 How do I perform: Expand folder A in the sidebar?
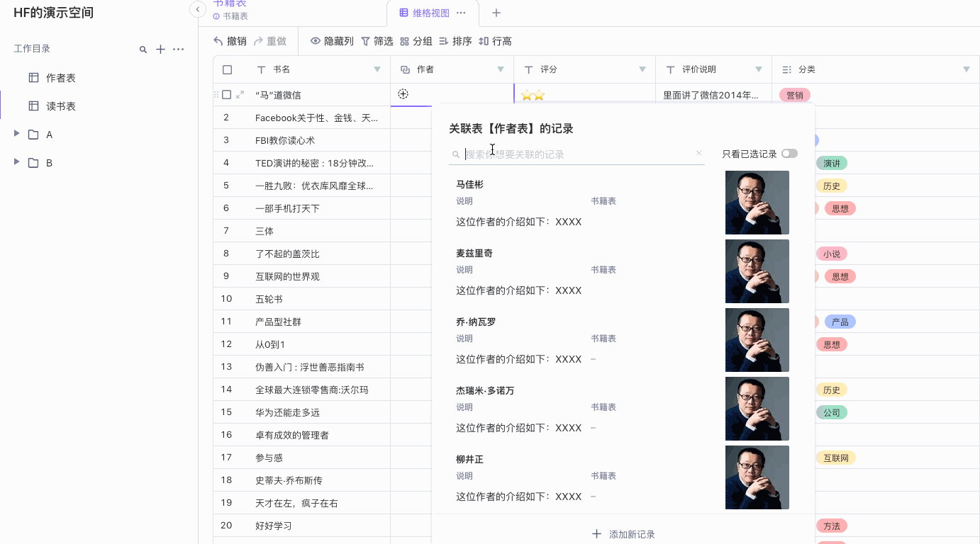tap(17, 135)
